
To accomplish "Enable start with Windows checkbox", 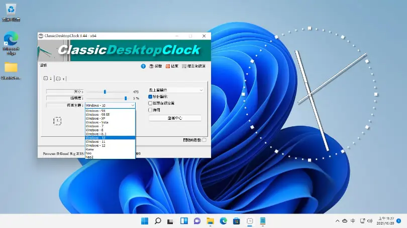I will [205, 140].
